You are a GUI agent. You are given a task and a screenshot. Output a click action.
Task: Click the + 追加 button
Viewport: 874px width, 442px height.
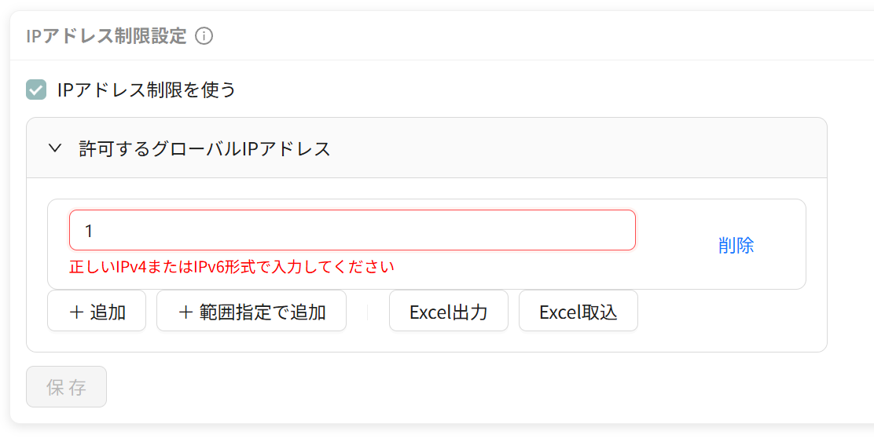97,311
